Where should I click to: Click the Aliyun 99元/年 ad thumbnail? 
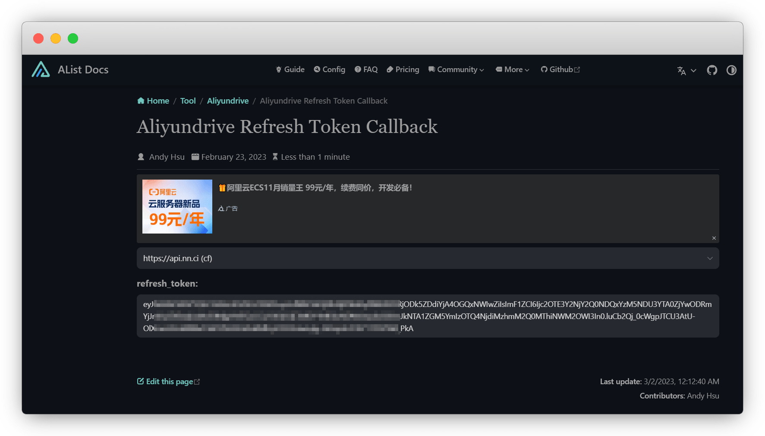coord(177,207)
